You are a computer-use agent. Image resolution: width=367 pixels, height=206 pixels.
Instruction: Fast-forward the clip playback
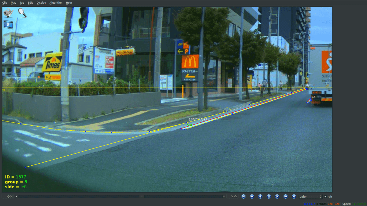[285, 197]
